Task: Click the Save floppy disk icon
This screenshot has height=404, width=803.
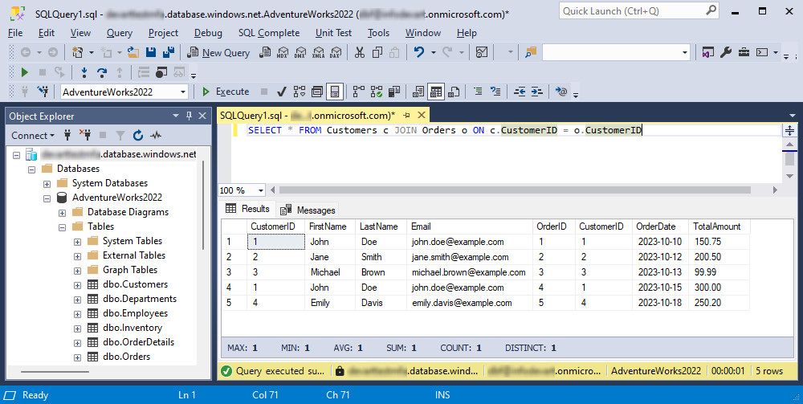Action: tap(151, 52)
